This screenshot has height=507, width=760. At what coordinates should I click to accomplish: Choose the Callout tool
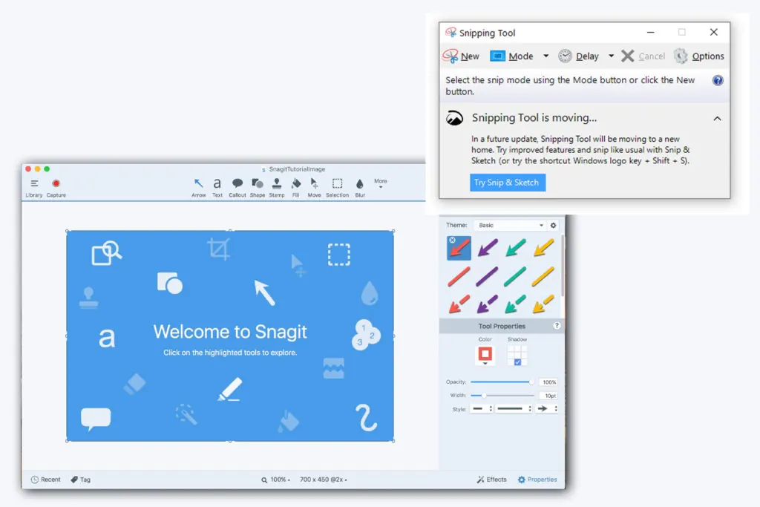tap(237, 187)
